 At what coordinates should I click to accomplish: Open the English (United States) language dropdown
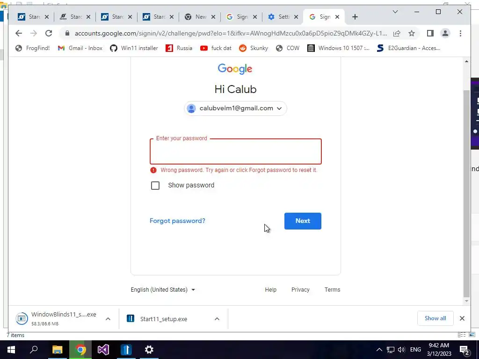click(163, 290)
